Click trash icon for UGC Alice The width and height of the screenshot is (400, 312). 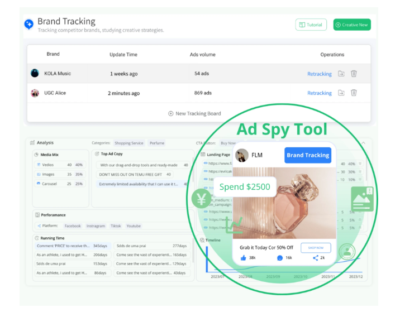[x=354, y=93]
